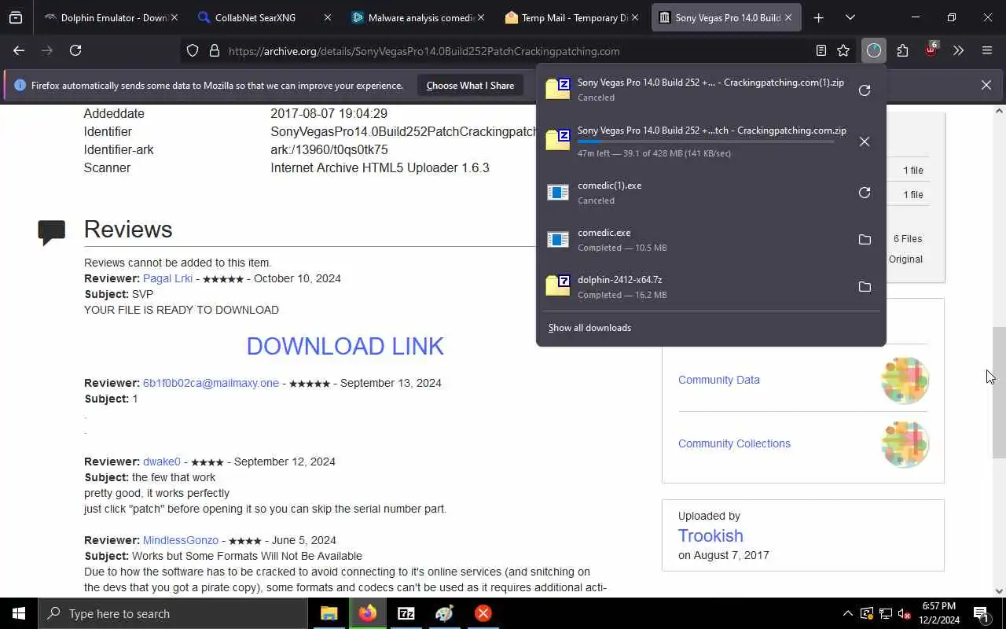Image resolution: width=1006 pixels, height=629 pixels.
Task: Open reviewer dwake0 profile
Action: pos(162,462)
